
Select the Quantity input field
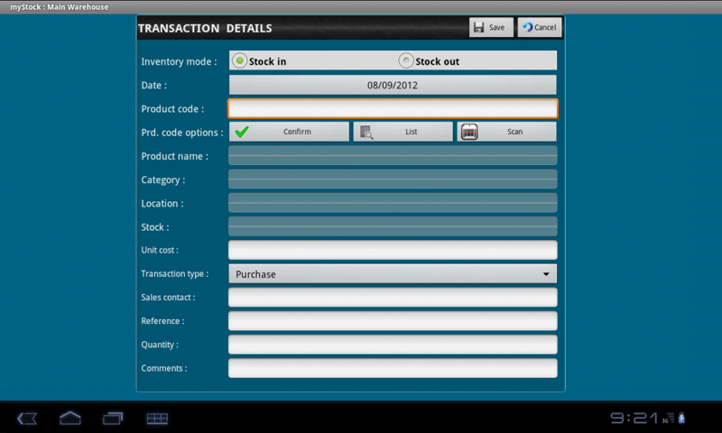coord(393,345)
